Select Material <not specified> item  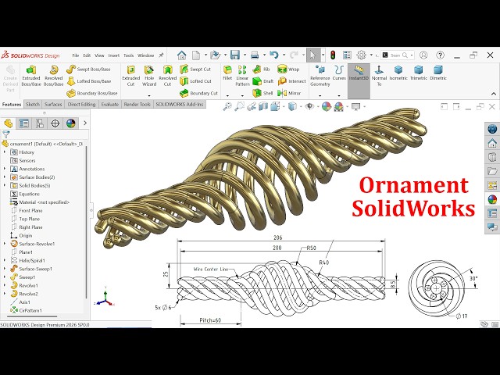40,202
